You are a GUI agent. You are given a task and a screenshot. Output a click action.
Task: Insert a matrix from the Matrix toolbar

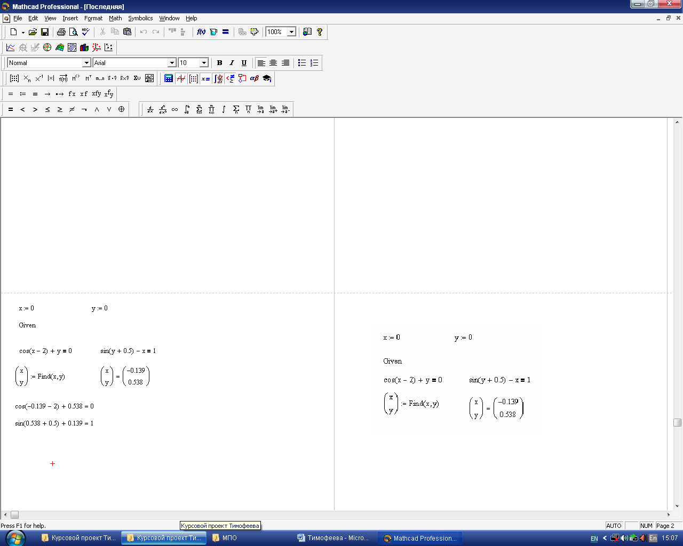pos(14,78)
